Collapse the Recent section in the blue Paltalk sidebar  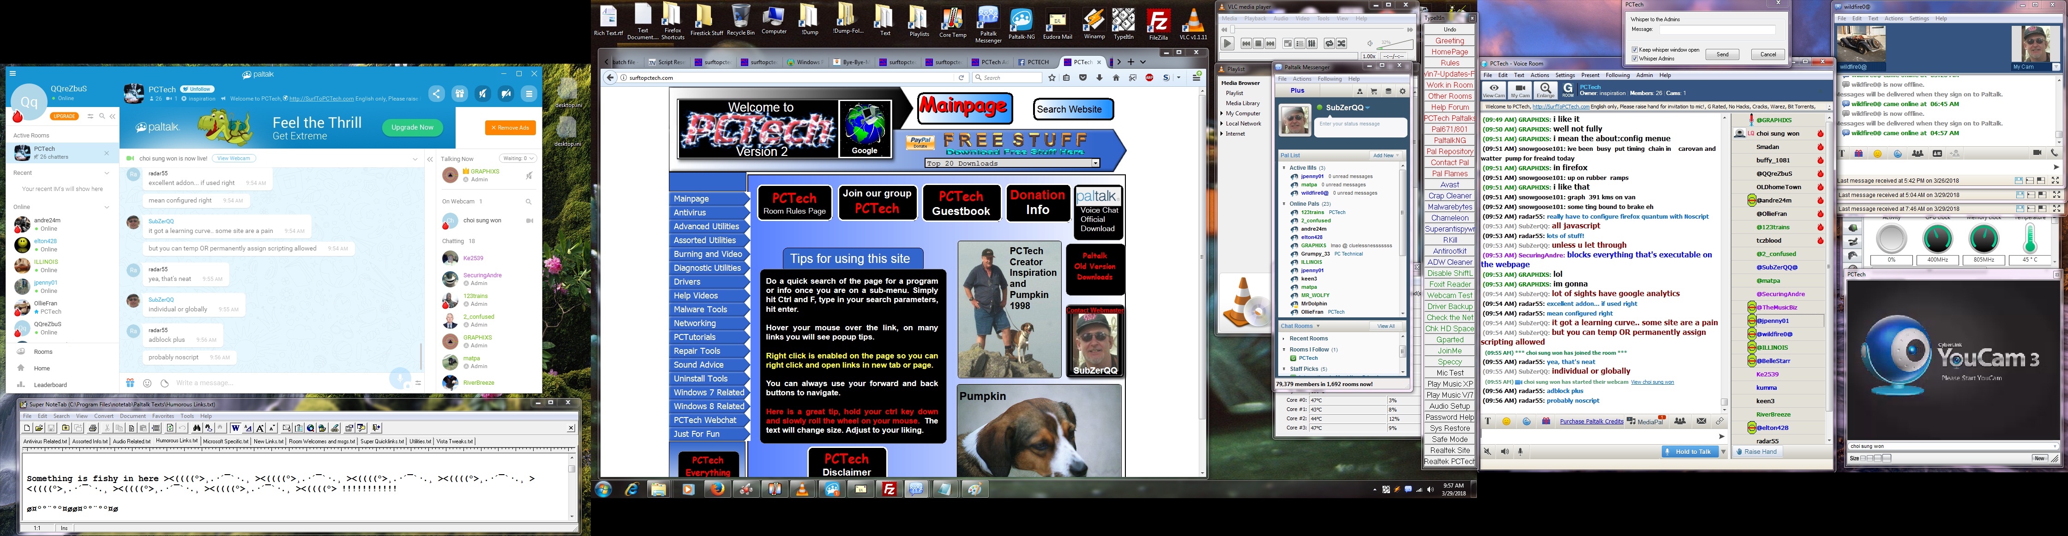point(107,173)
